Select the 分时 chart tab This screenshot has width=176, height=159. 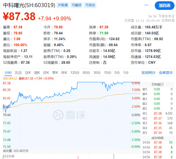[8, 73]
